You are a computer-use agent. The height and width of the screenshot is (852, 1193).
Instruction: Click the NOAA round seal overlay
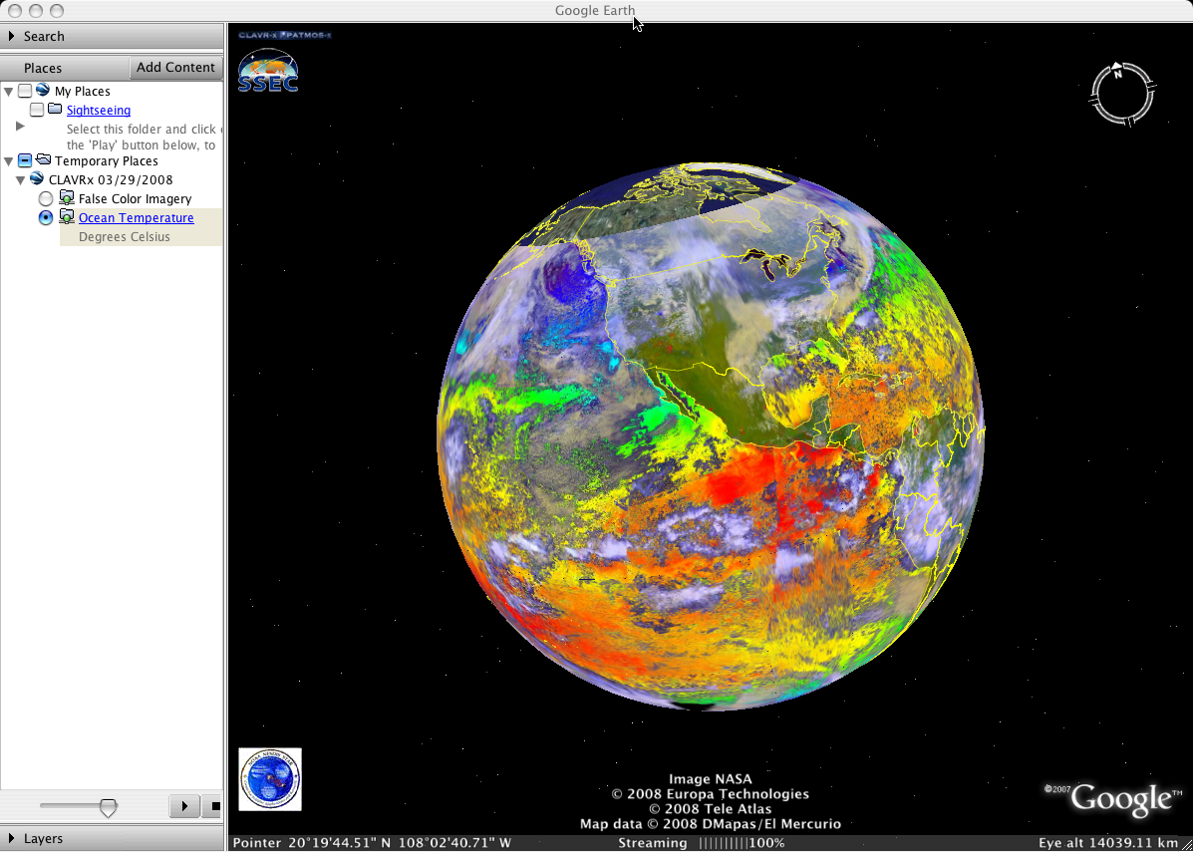pyautogui.click(x=270, y=779)
